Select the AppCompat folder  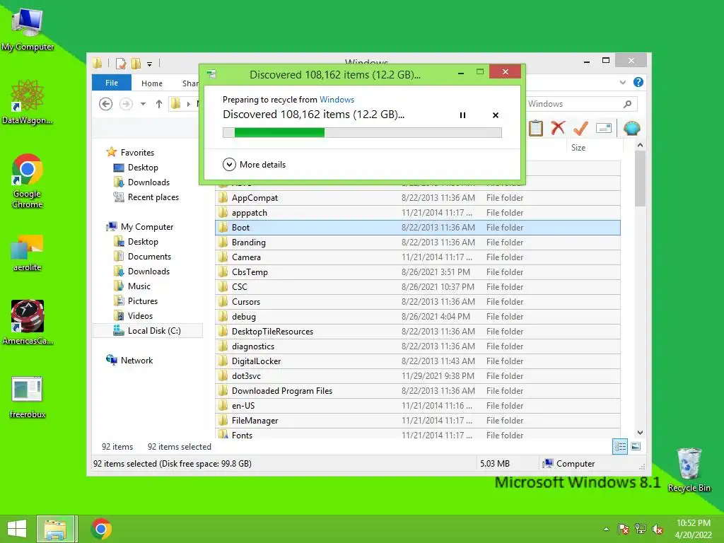[417, 198]
